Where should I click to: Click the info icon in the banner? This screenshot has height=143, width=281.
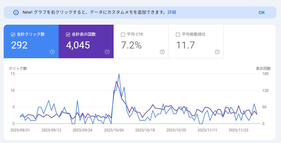click(16, 13)
